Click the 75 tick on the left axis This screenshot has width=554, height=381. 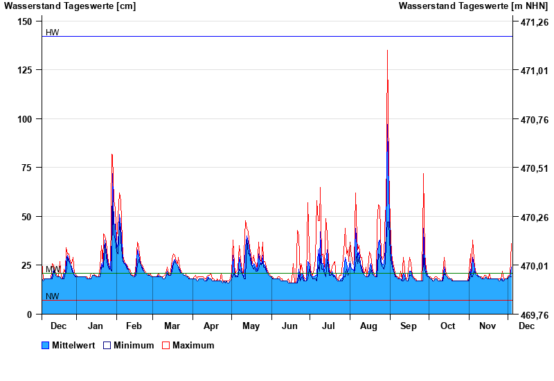[28, 168]
